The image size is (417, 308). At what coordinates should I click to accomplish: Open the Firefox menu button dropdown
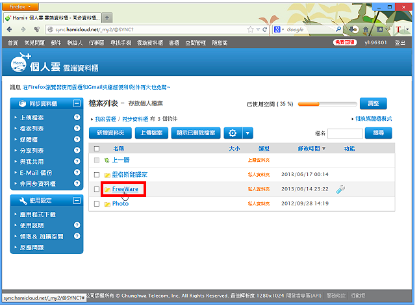(20, 6)
